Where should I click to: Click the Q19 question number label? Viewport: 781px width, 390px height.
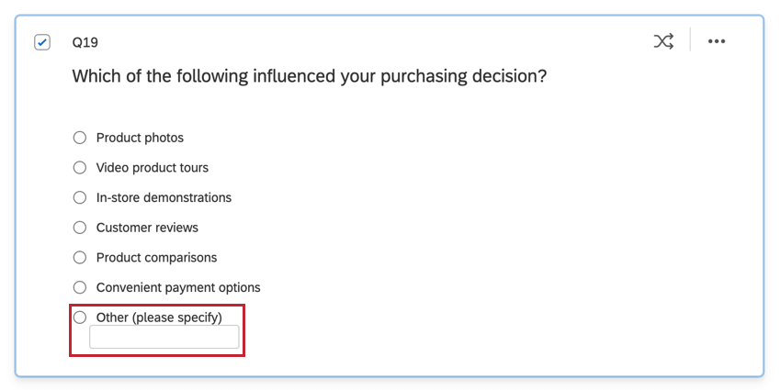(x=85, y=42)
